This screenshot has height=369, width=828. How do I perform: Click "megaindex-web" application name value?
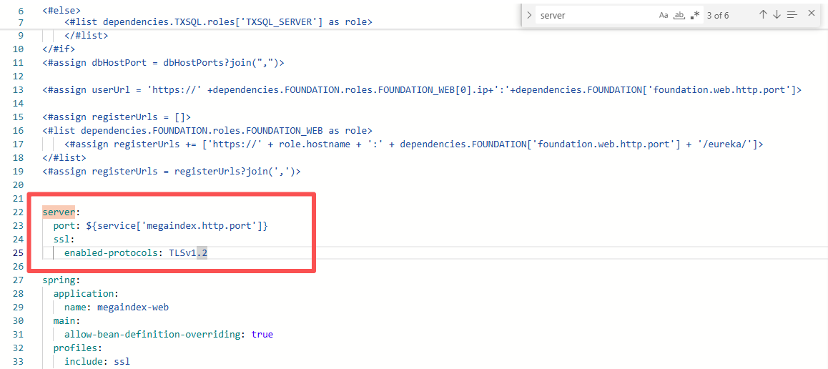point(132,307)
